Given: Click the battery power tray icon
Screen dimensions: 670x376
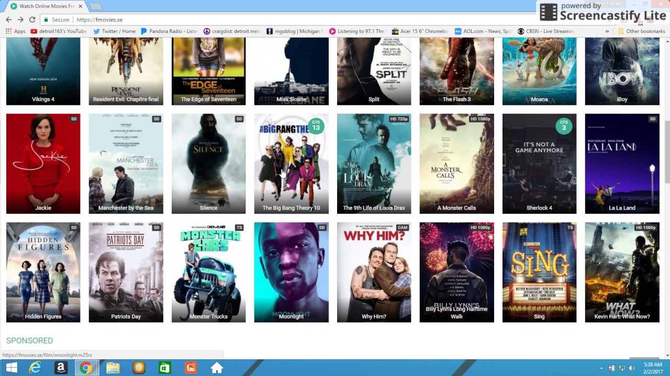Looking at the screenshot, I should point(611,368).
